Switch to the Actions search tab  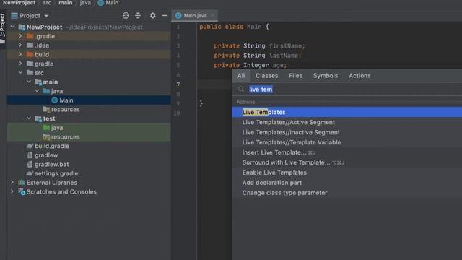(x=359, y=76)
